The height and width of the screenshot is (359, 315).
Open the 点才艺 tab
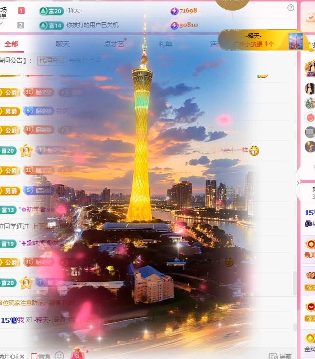(114, 44)
